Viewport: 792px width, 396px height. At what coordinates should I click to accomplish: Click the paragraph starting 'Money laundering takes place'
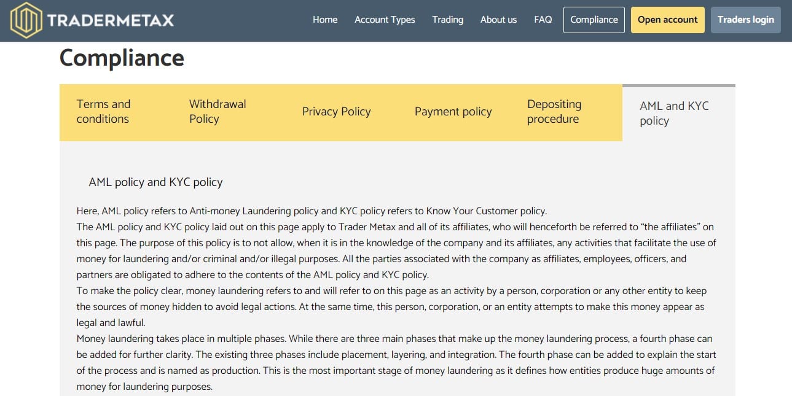point(396,363)
